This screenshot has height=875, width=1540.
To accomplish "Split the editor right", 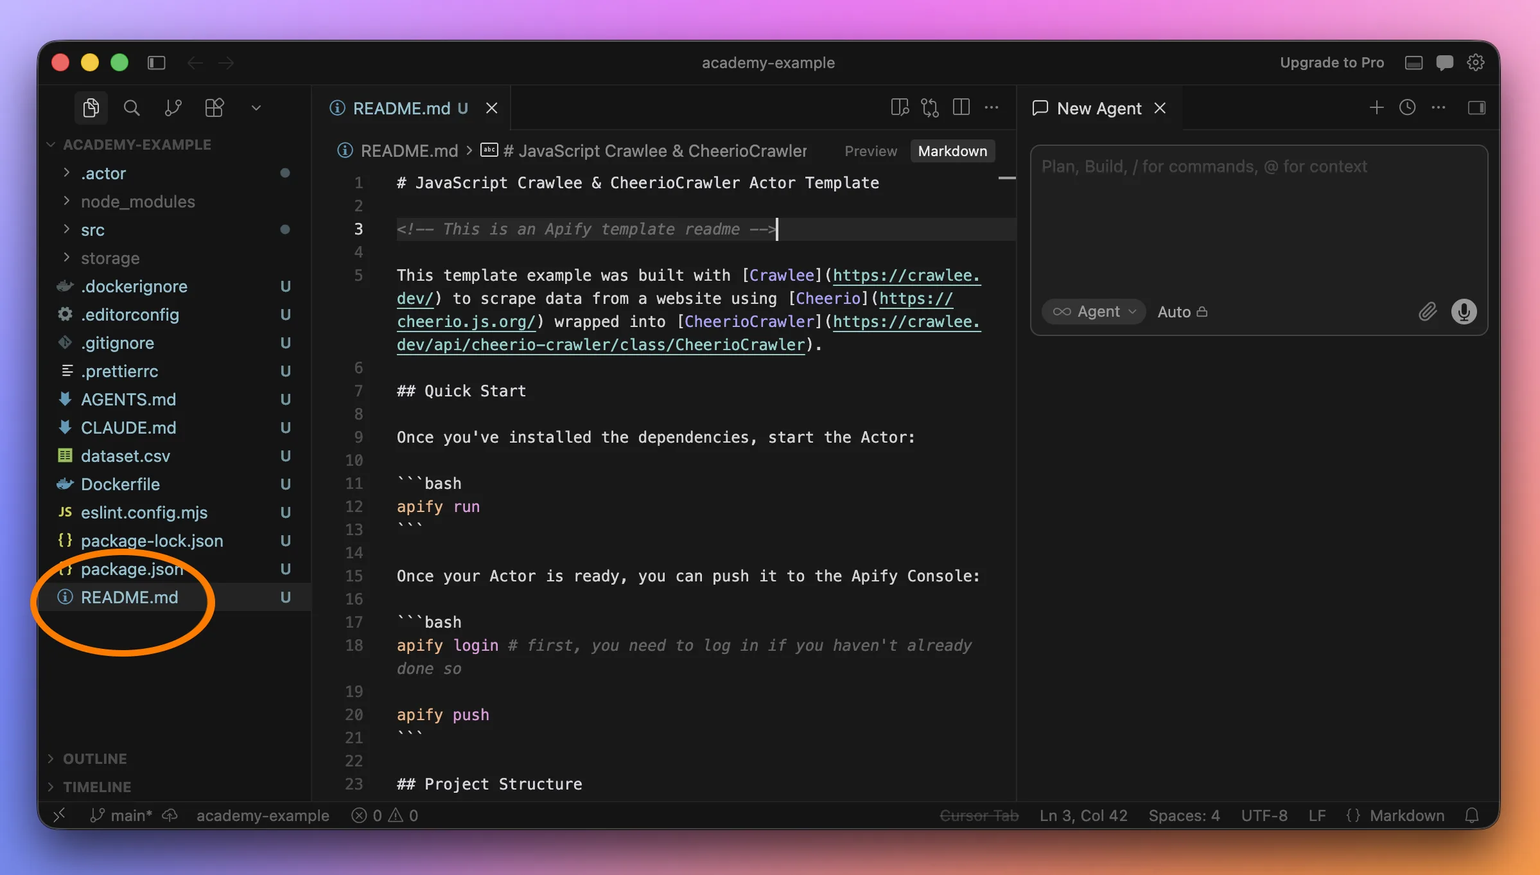I will [x=961, y=108].
